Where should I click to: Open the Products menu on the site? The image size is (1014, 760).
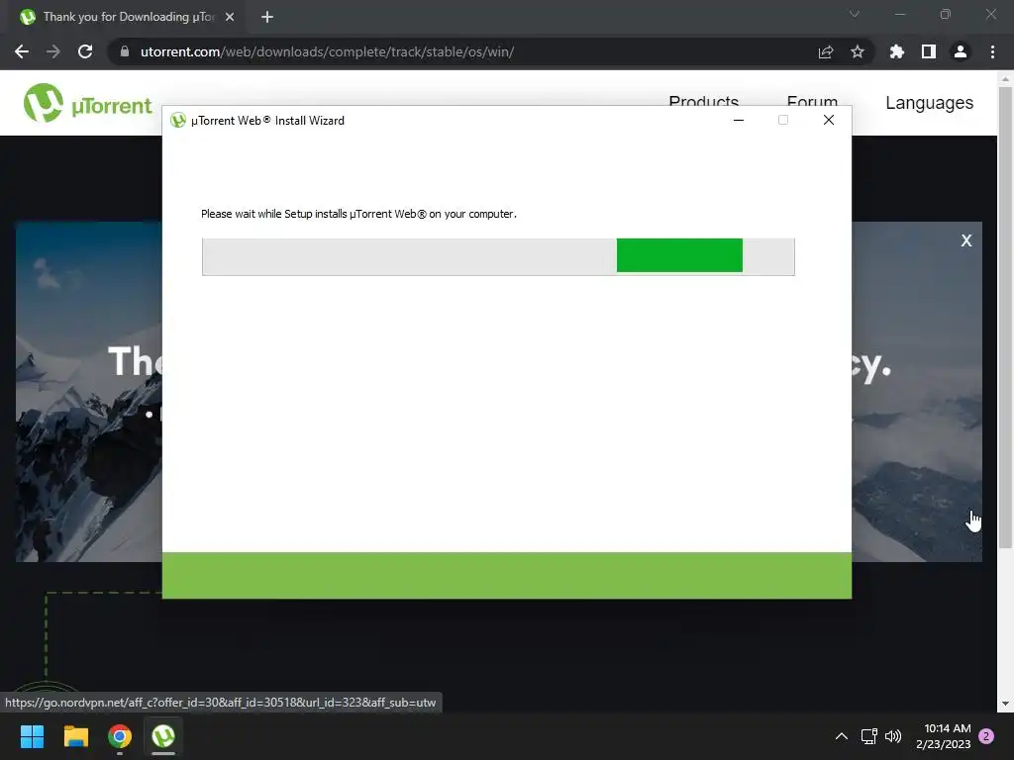(x=704, y=102)
